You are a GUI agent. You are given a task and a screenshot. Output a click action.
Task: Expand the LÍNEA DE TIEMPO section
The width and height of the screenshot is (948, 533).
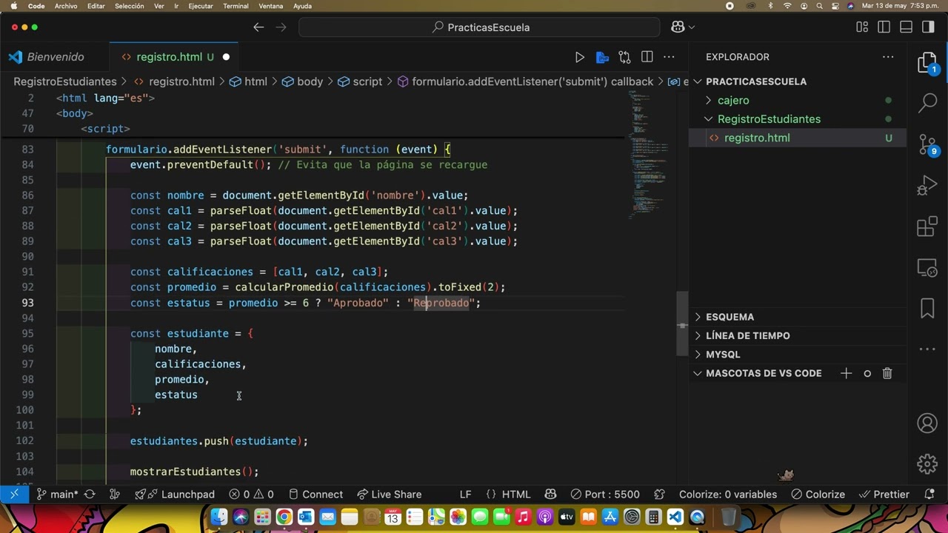(747, 335)
